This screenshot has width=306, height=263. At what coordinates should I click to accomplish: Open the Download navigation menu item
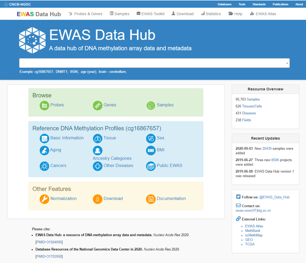[183, 14]
